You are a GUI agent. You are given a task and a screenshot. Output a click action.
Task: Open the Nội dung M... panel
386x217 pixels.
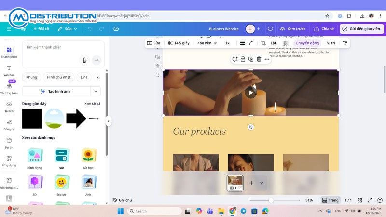point(9,183)
